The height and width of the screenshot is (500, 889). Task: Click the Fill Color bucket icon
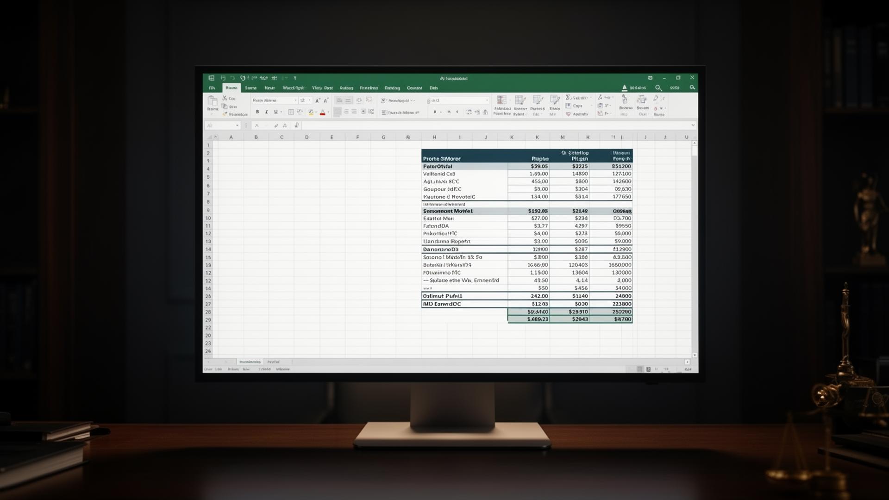[311, 112]
